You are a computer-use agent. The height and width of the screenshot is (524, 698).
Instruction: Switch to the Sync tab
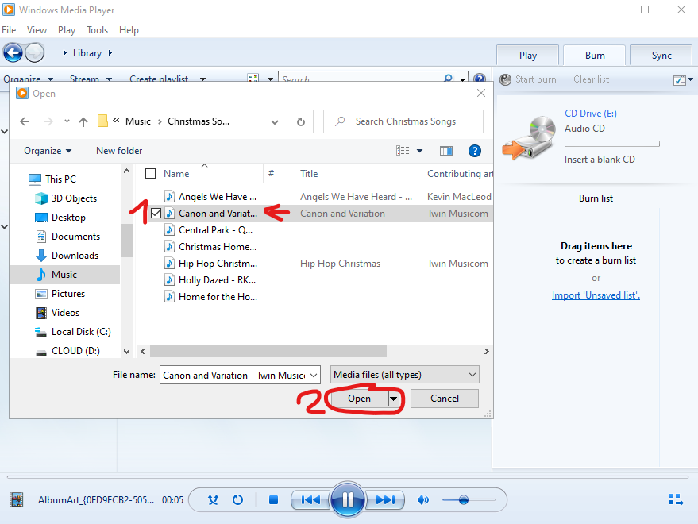[661, 56]
